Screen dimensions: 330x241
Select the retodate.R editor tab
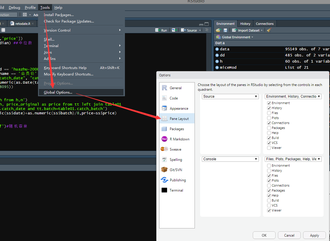[22, 24]
